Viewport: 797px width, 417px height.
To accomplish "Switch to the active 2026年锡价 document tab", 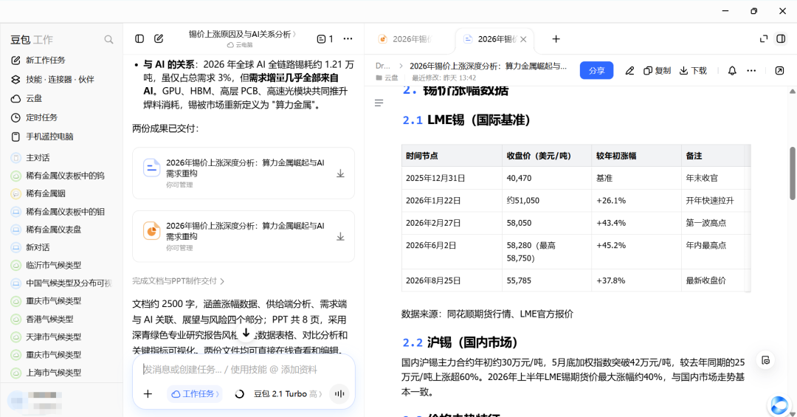I will click(x=496, y=39).
